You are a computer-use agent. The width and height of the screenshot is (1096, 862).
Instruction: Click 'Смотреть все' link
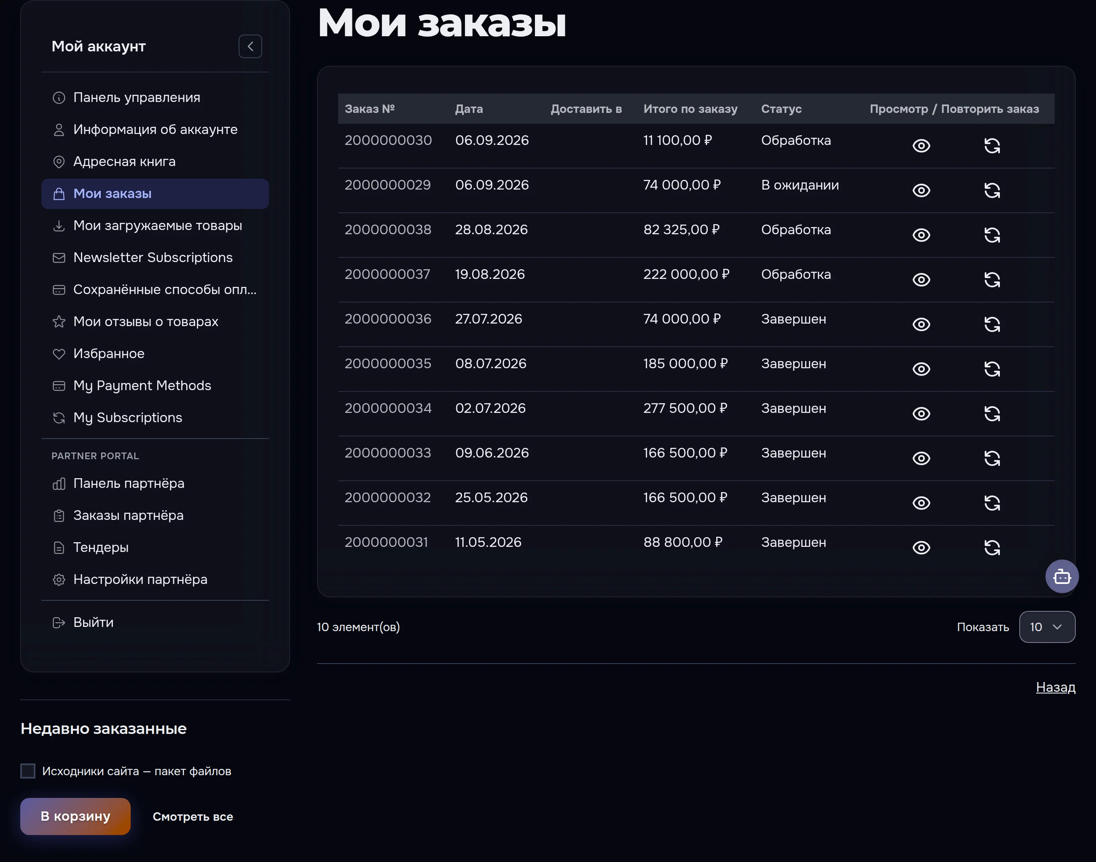point(193,816)
